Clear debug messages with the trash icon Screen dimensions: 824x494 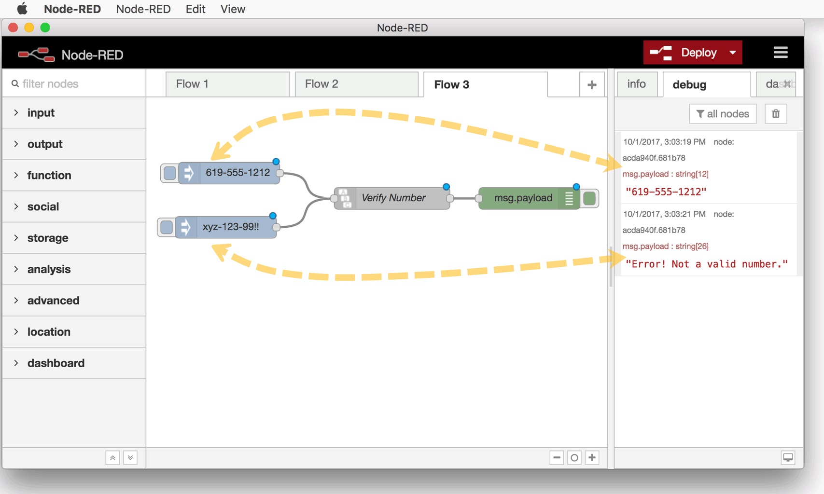(776, 113)
